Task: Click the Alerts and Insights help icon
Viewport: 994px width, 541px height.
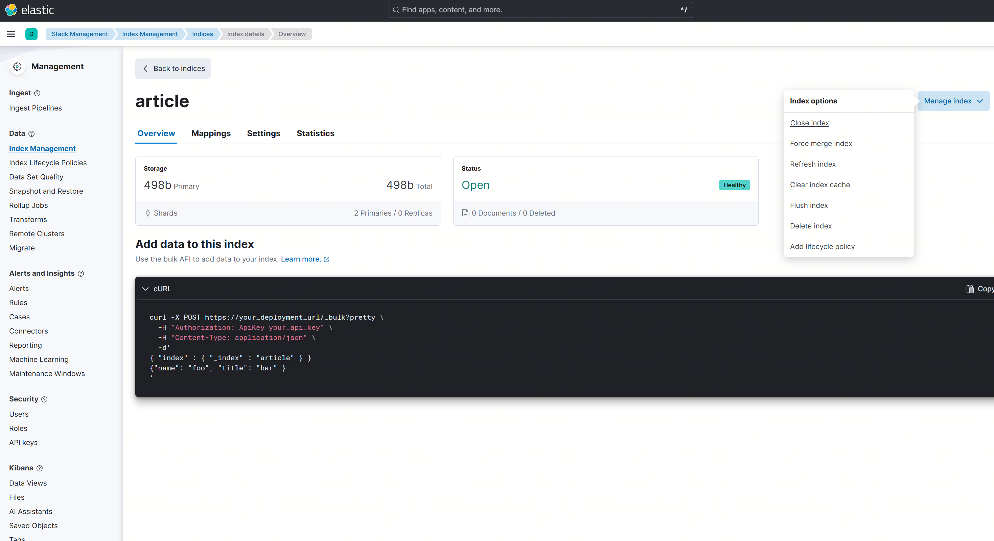Action: [x=80, y=274]
